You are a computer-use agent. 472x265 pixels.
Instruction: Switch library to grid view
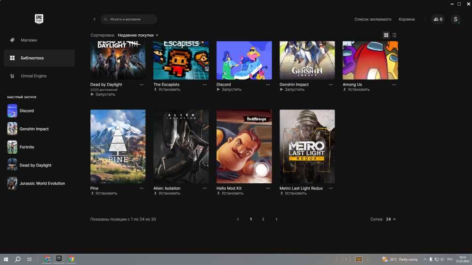[386, 35]
